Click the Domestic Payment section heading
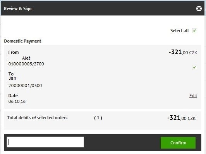This screenshot has height=154, width=206. pyautogui.click(x=22, y=41)
